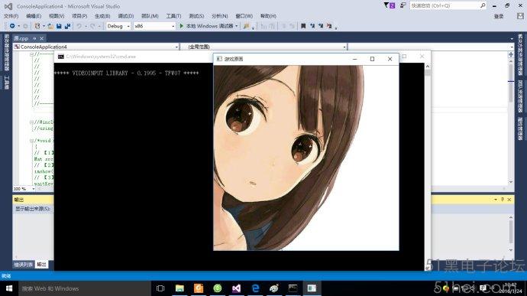Start the 本地 Windows 调试器 button

pos(209,26)
